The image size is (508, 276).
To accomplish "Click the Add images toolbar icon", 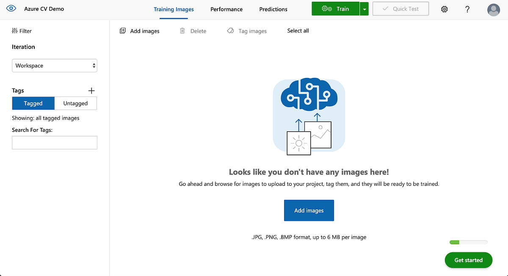I will (x=123, y=30).
